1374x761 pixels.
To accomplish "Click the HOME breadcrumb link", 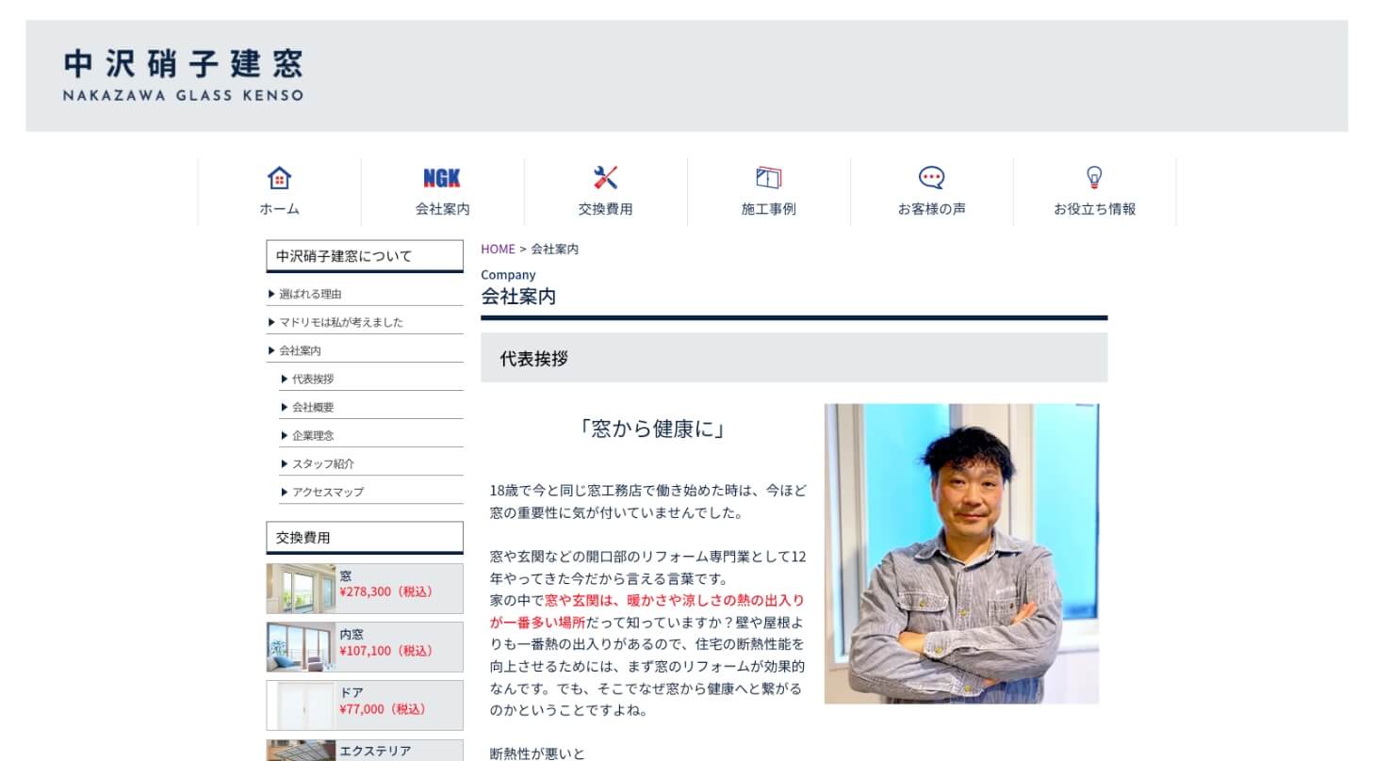I will (x=498, y=249).
